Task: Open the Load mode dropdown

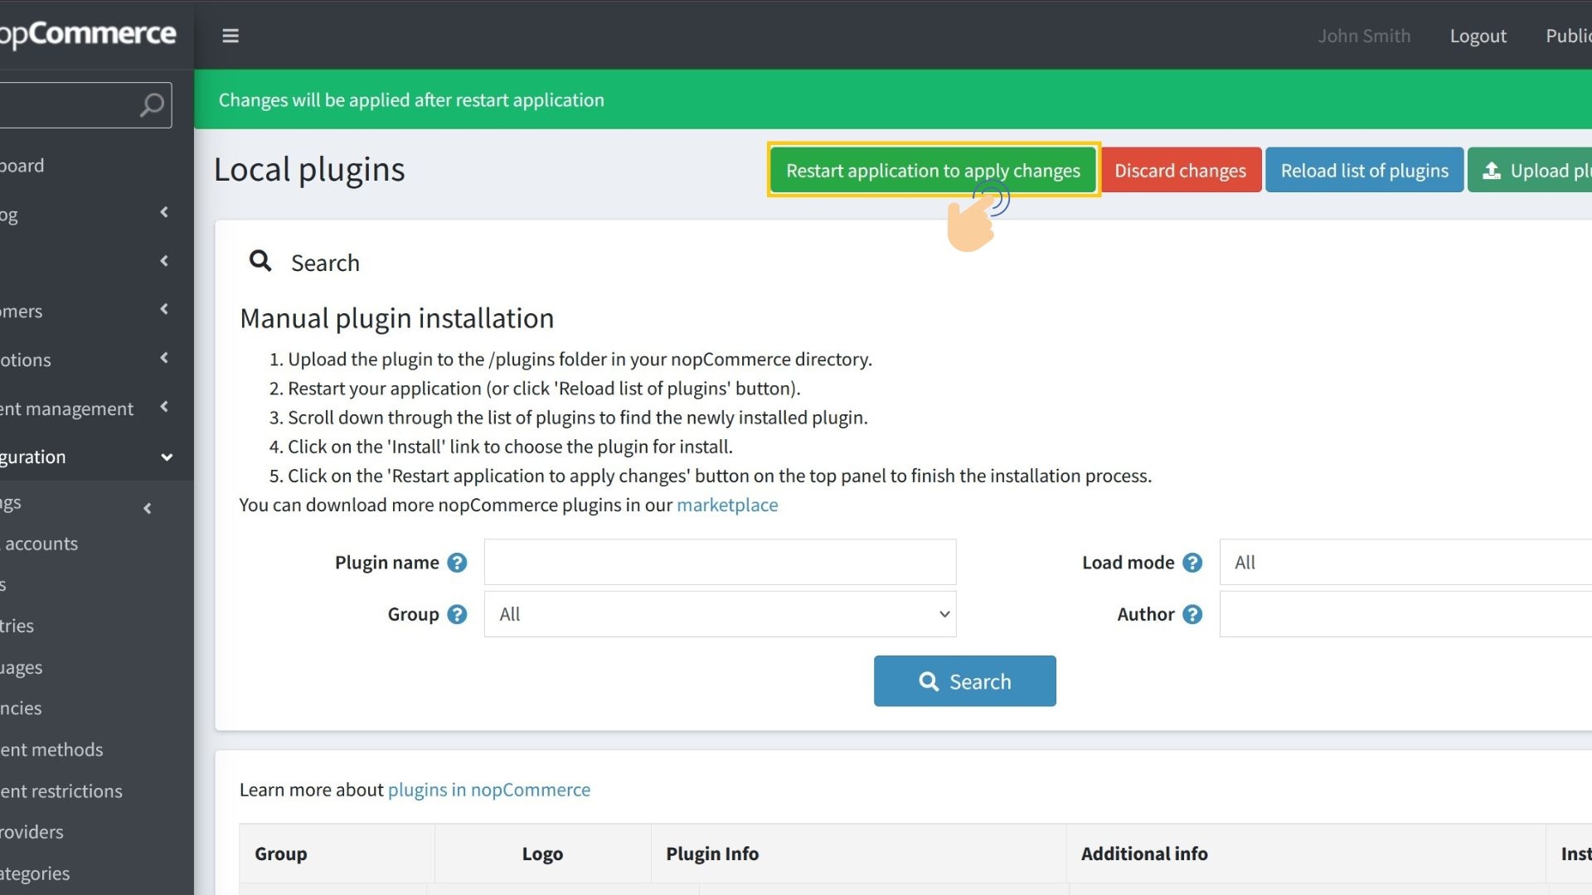Action: tap(1405, 563)
